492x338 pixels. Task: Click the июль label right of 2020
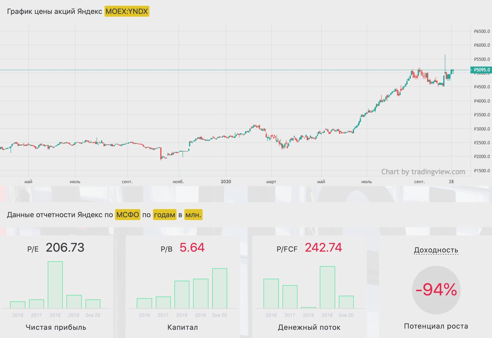tap(366, 182)
